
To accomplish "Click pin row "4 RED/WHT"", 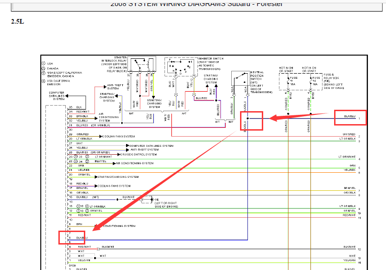I will [80, 247].
